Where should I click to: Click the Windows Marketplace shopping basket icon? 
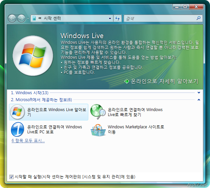click(x=98, y=129)
